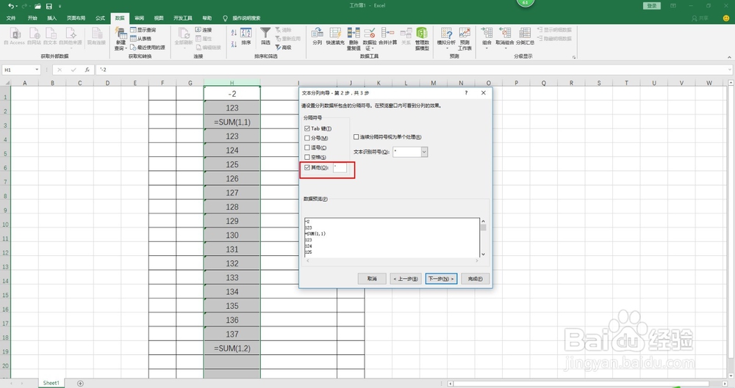Click Forecast Sheet (预测工作表)
The height and width of the screenshot is (388, 735).
click(x=465, y=39)
